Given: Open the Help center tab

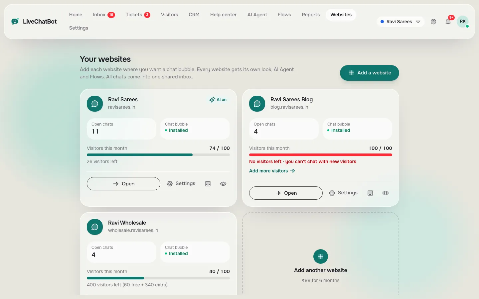Looking at the screenshot, I should [223, 15].
